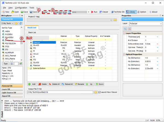
Task: Browse for project file with the folder icon
Action: pyautogui.click(x=115, y=20)
